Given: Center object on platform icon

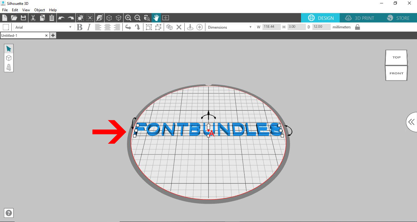Looking at the screenshot, I should pos(200,27).
